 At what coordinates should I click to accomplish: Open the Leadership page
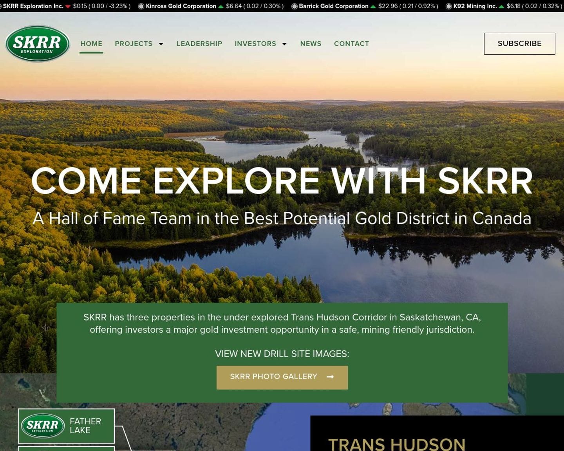click(x=199, y=44)
